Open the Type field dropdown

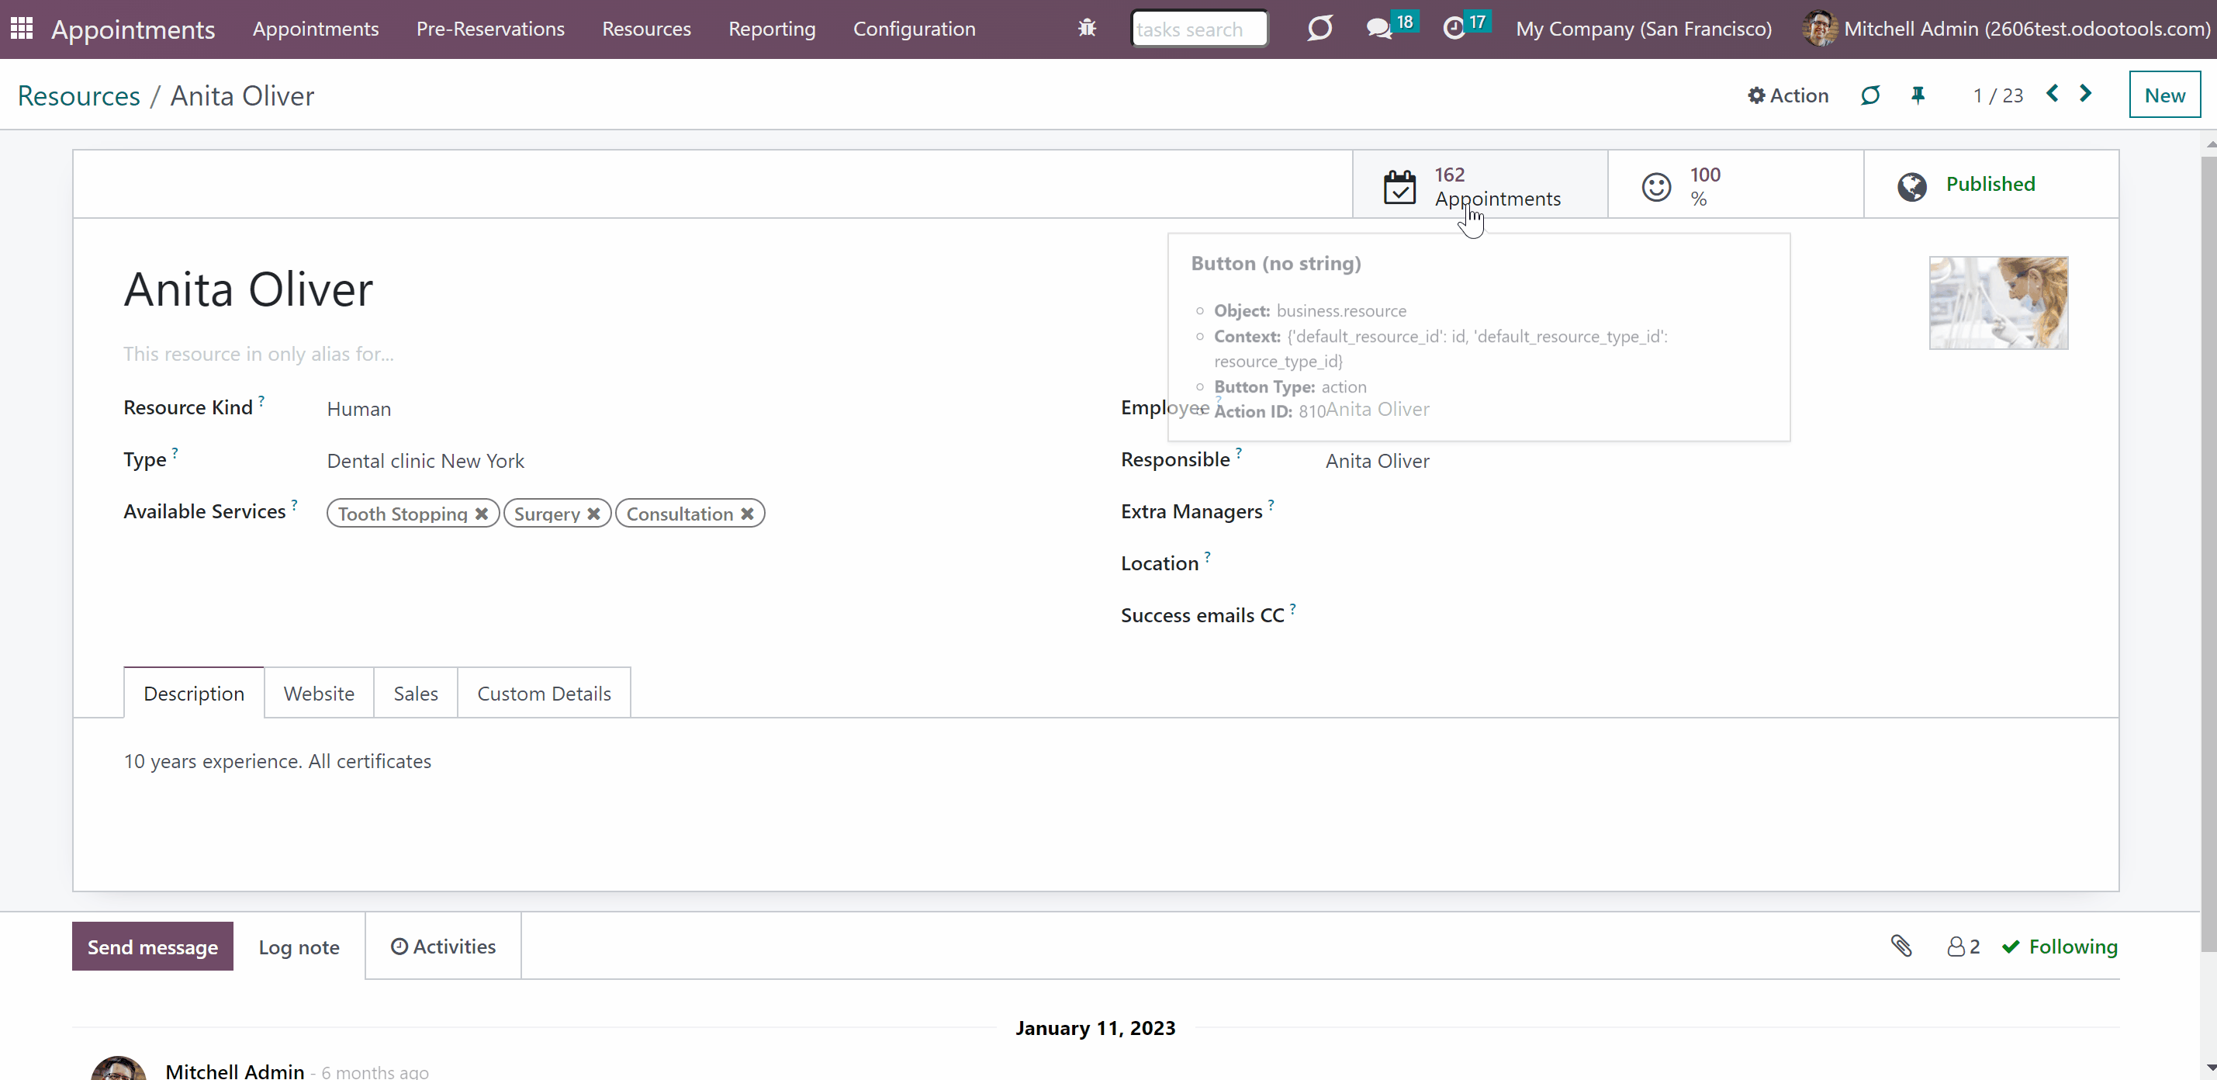pyautogui.click(x=425, y=460)
